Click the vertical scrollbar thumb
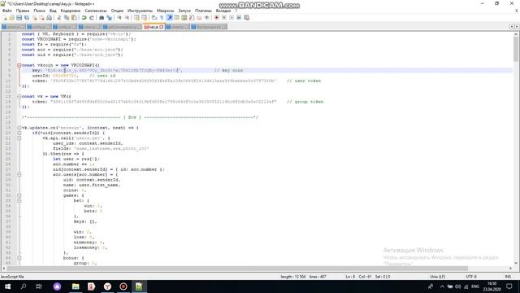This screenshot has width=520, height=293. [x=516, y=49]
